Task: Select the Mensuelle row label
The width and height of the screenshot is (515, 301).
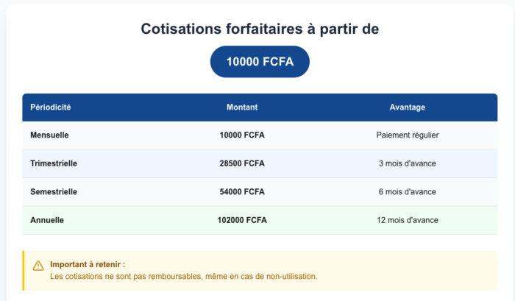Action: click(49, 135)
